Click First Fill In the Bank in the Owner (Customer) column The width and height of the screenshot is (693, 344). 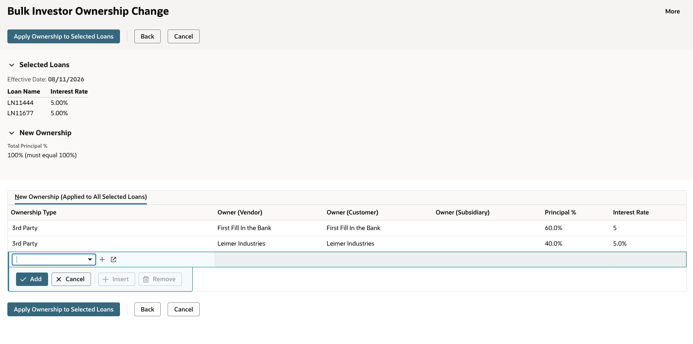click(x=353, y=228)
